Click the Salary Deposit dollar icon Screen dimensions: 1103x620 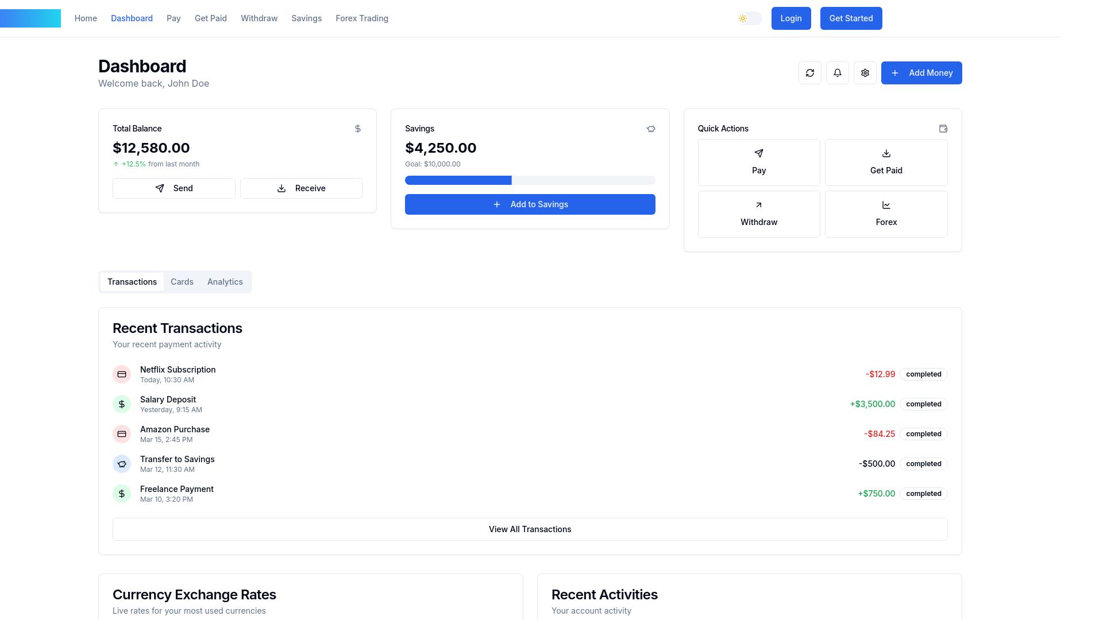pyautogui.click(x=122, y=404)
